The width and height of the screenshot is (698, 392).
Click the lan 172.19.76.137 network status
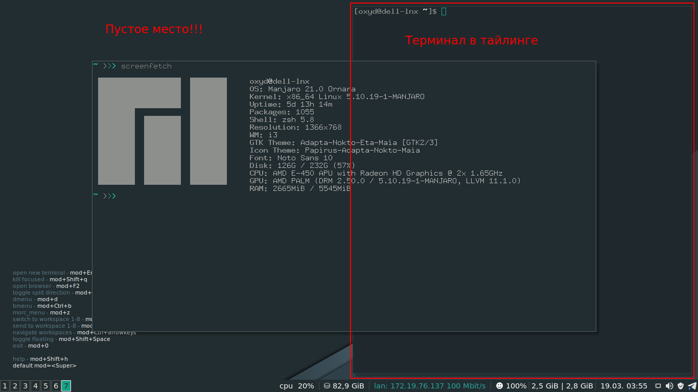[430, 386]
